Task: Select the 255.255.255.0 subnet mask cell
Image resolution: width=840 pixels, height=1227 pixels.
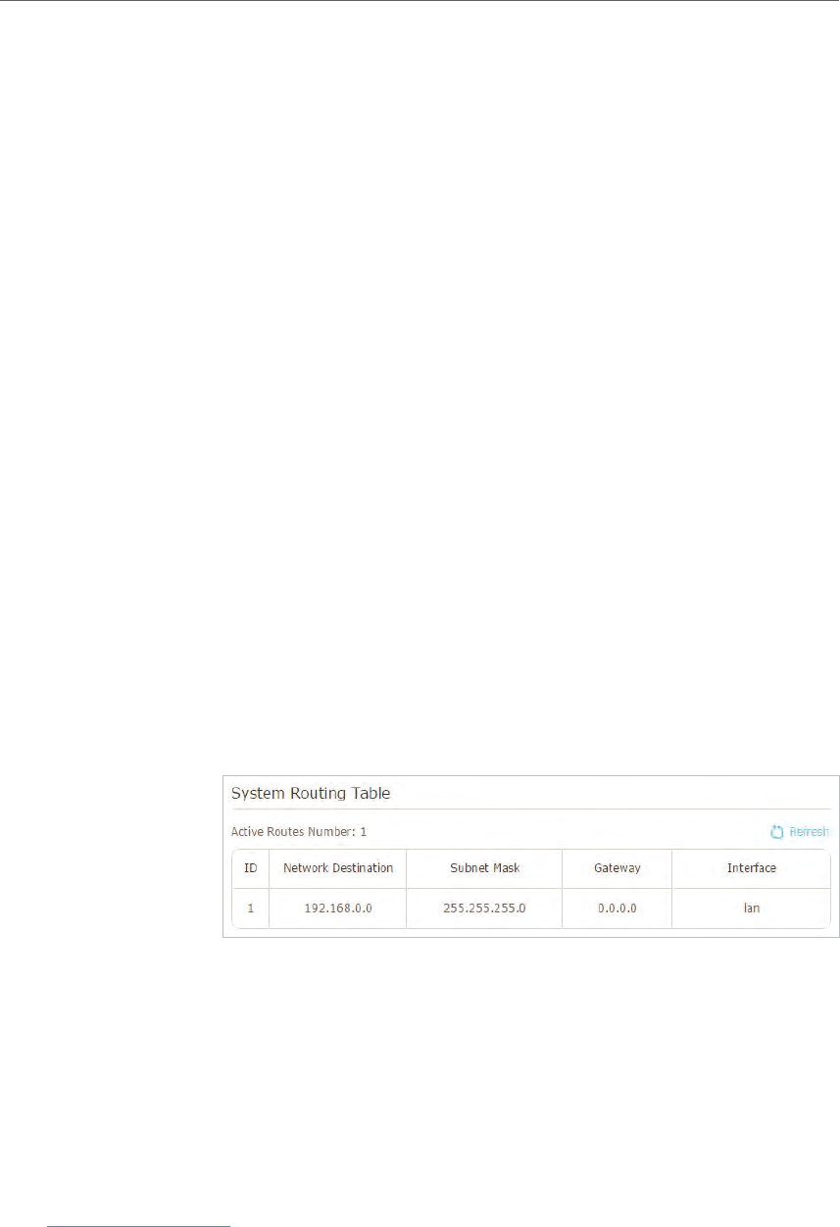Action: coord(484,908)
